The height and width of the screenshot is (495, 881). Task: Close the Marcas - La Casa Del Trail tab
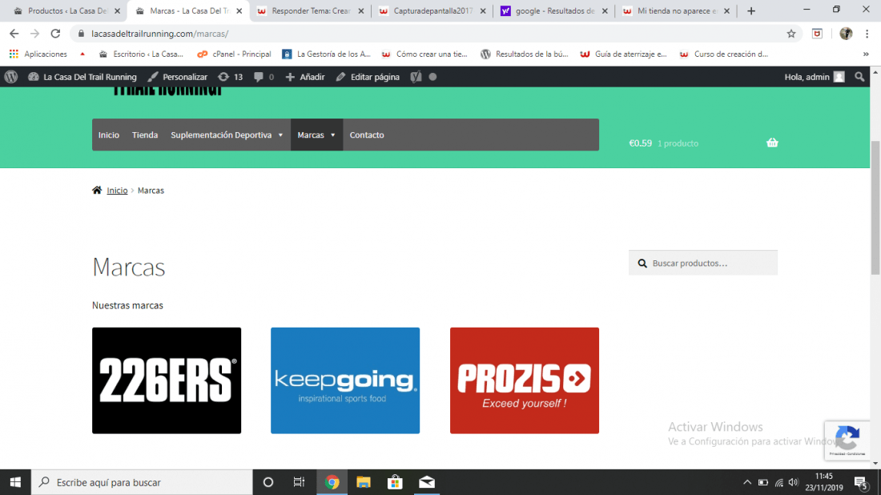239,10
